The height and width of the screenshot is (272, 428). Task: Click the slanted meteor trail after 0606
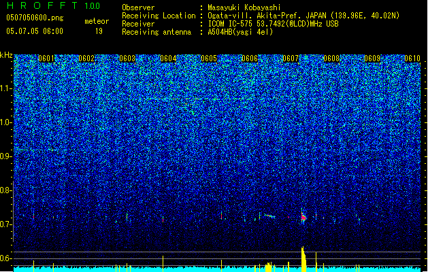[269, 216]
